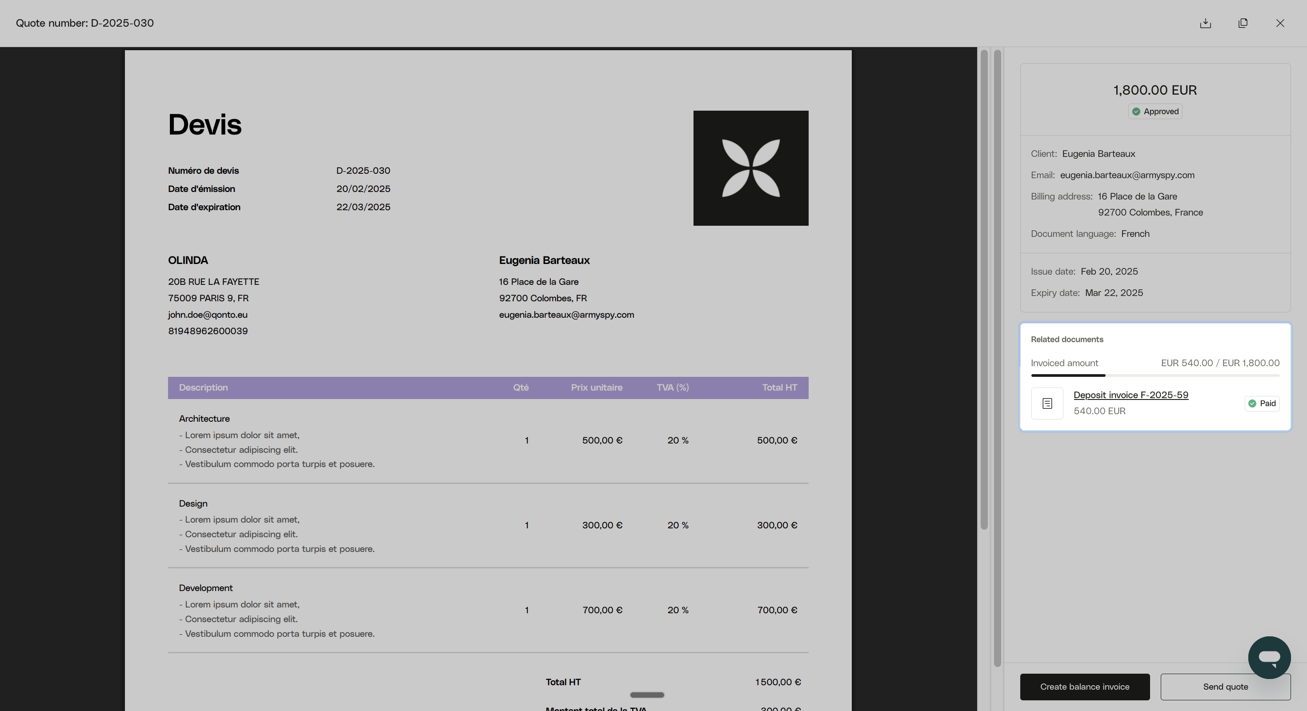
Task: Open the chat support bubble
Action: [x=1269, y=657]
